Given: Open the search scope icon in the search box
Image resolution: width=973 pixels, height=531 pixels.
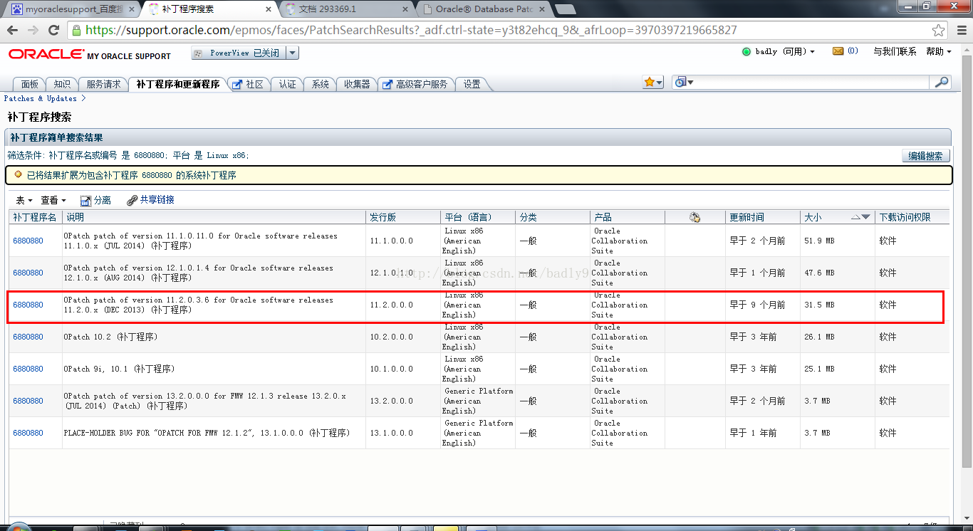Looking at the screenshot, I should point(684,83).
